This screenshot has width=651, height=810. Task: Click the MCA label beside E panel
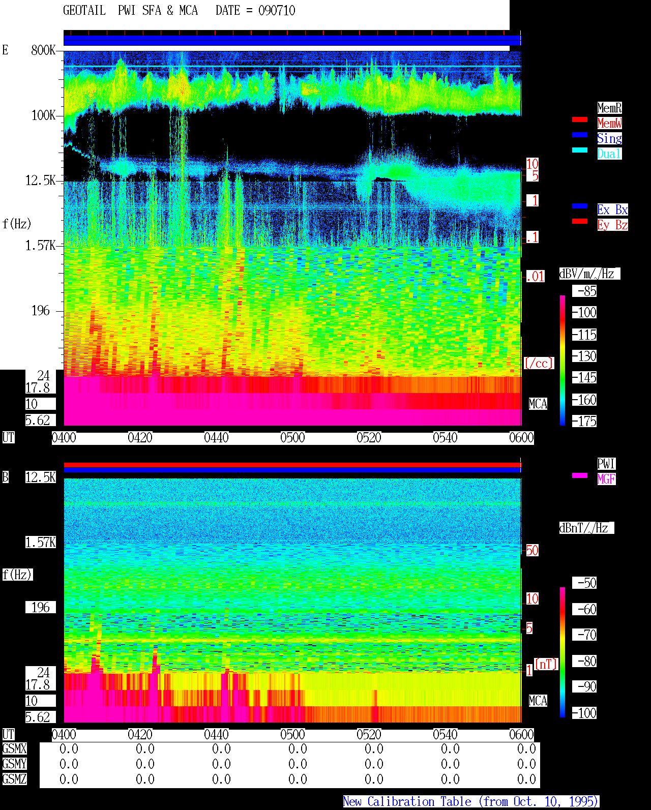(x=538, y=404)
